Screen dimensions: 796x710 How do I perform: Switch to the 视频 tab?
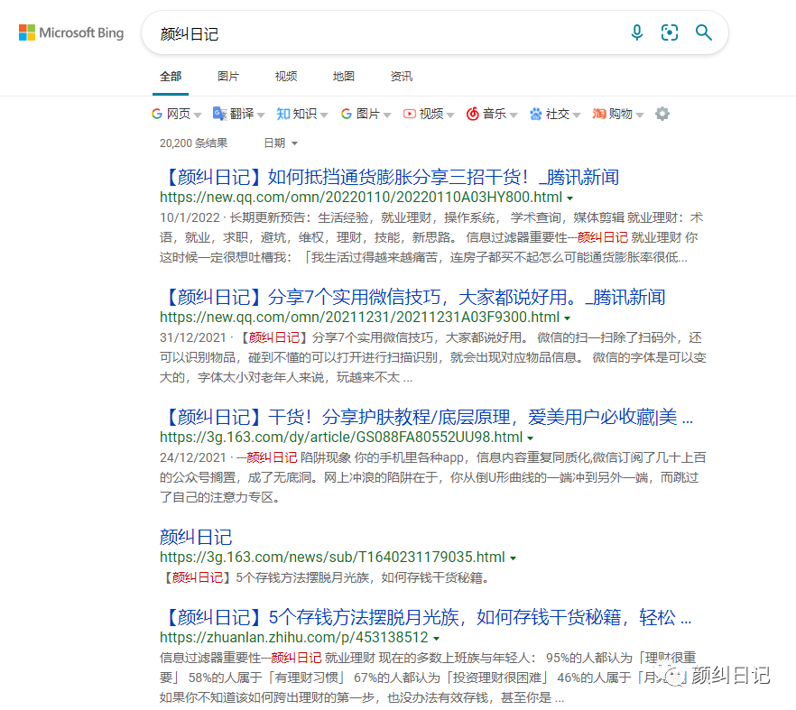(286, 77)
